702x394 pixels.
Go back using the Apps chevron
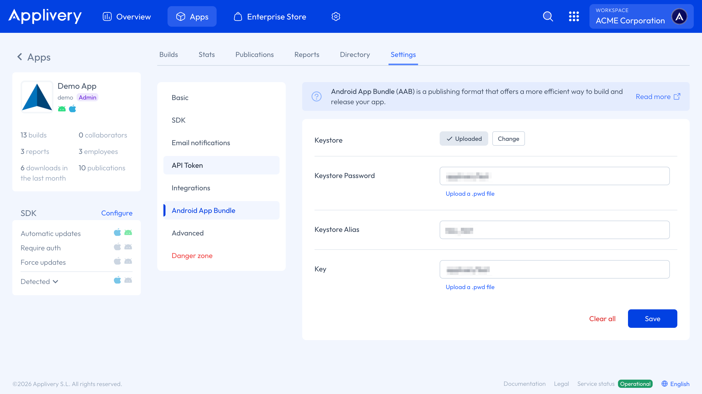tap(20, 57)
